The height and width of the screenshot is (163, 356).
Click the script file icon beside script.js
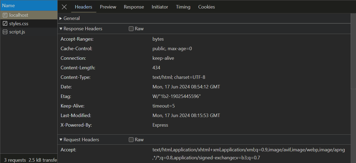click(5, 32)
